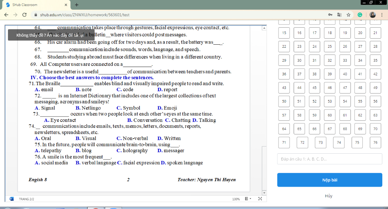Select question 39 box
Viewport: 388px width, 209px height.
tap(330, 74)
